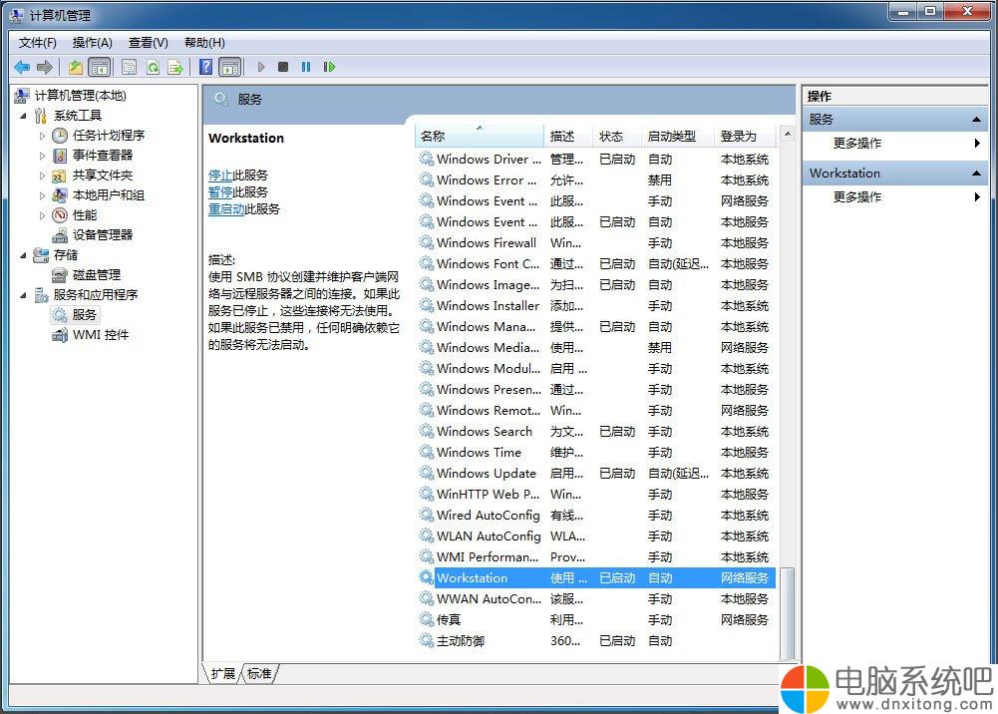Select the 传真 service row

coord(595,620)
